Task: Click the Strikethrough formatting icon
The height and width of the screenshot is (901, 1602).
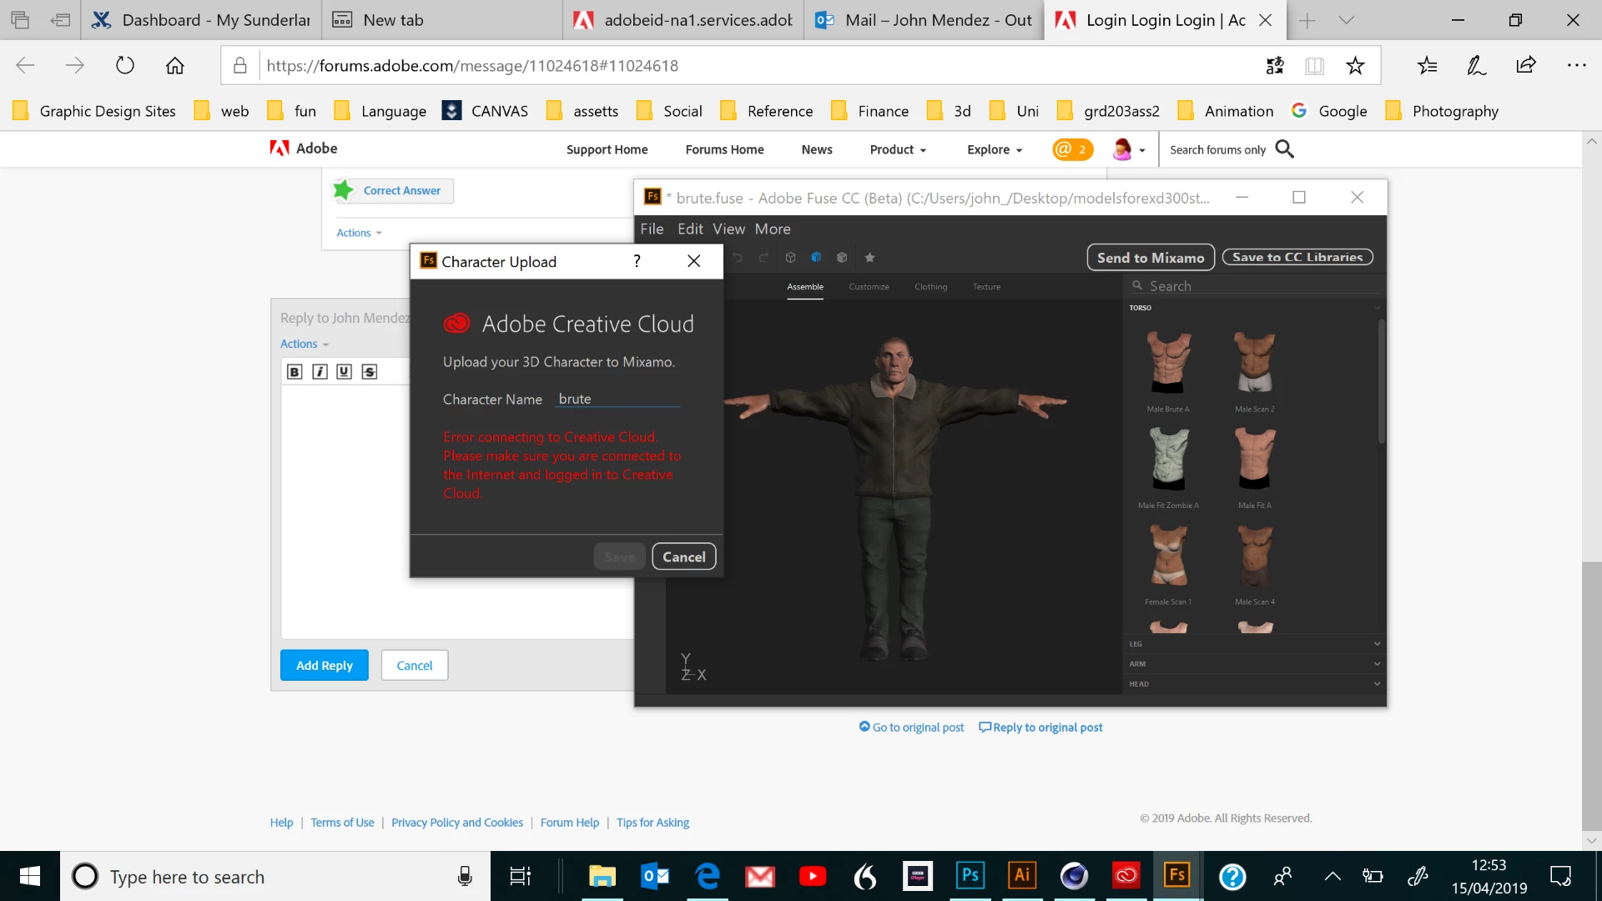Action: click(369, 372)
